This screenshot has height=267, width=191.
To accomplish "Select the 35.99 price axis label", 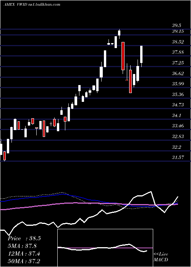I will (x=178, y=84).
